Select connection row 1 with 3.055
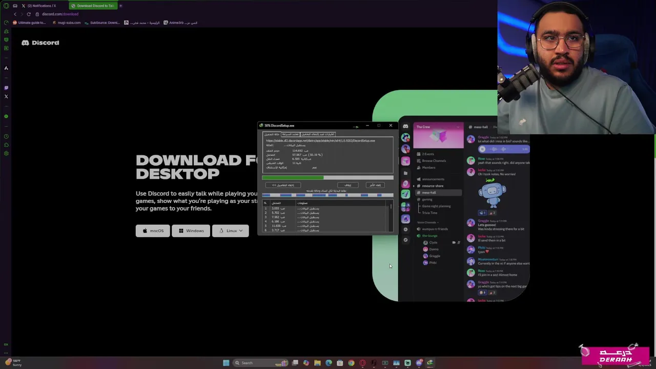656x369 pixels. [325, 209]
